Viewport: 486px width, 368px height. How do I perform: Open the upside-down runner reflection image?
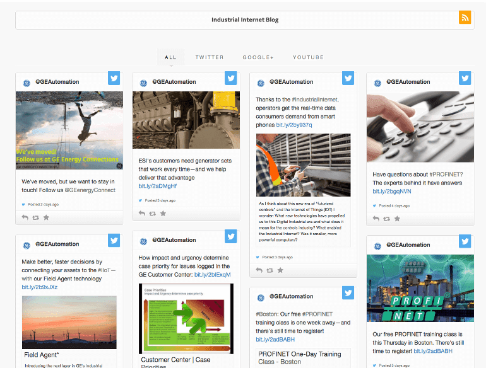click(69, 130)
